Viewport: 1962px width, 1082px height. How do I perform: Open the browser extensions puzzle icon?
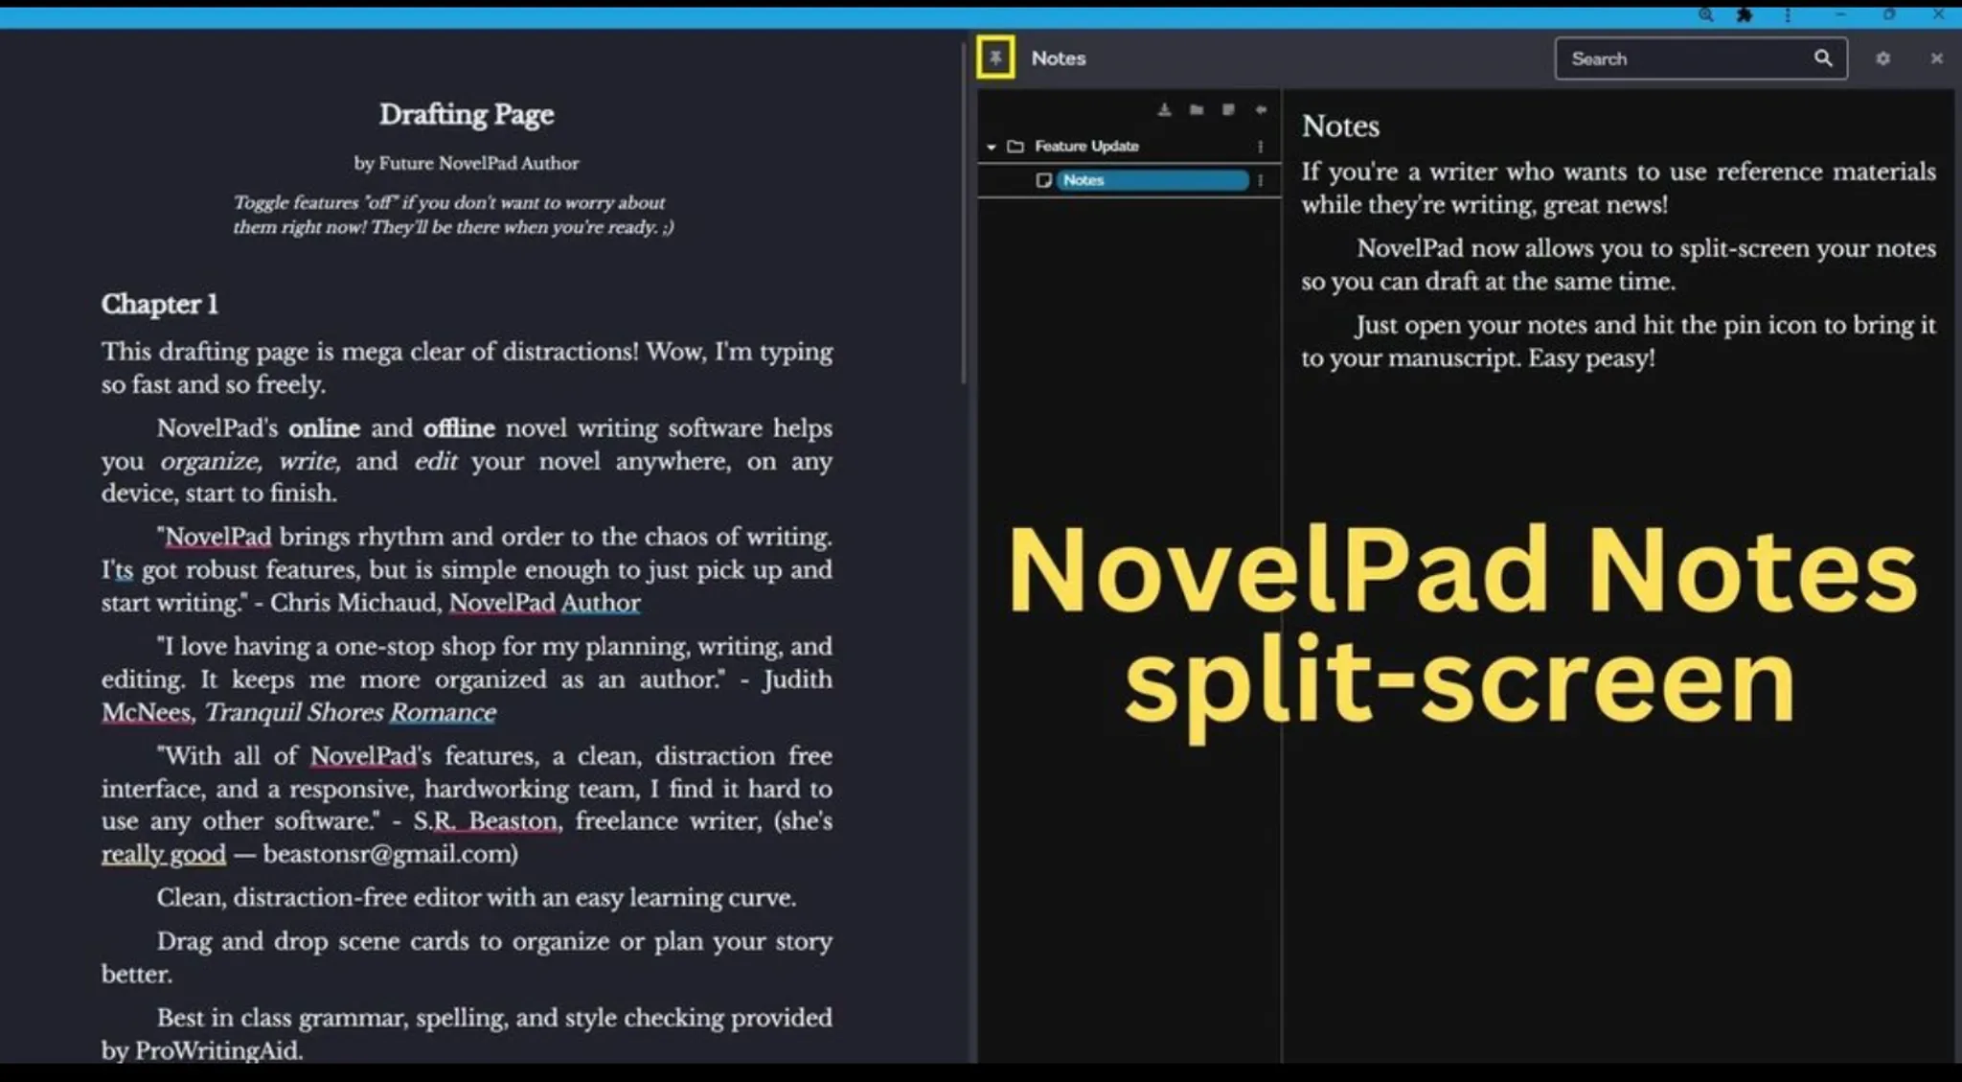coord(1745,14)
